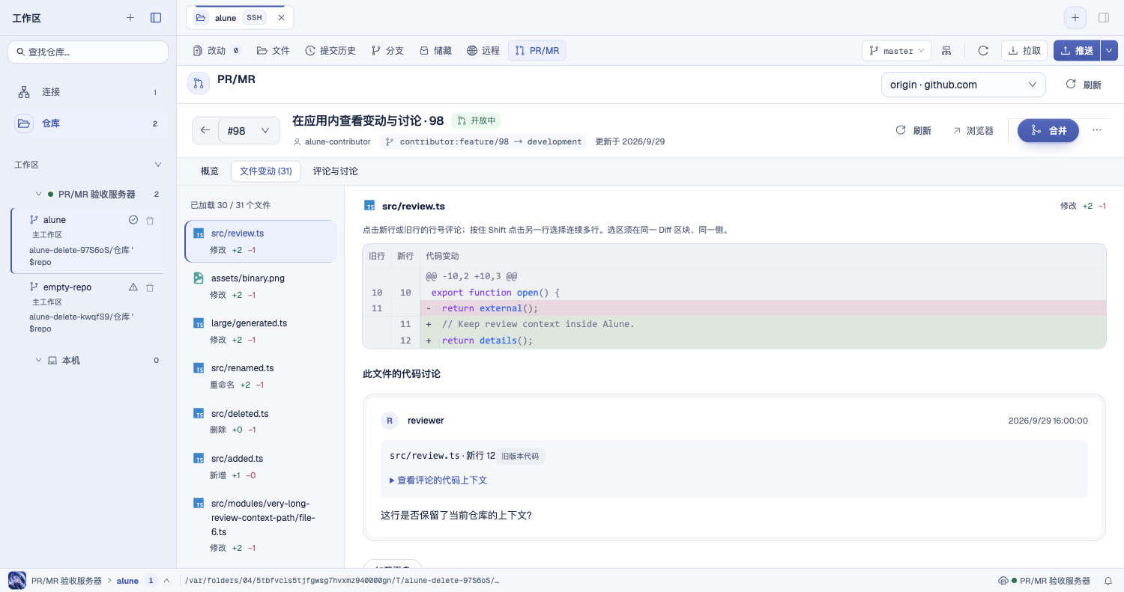Image resolution: width=1124 pixels, height=592 pixels.
Task: Open the origin · github.com remote selector
Action: tap(963, 85)
